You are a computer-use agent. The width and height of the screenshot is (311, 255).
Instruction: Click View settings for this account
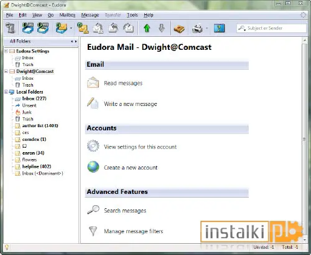141,147
